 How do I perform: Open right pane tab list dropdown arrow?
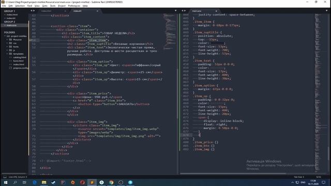pos(326,11)
